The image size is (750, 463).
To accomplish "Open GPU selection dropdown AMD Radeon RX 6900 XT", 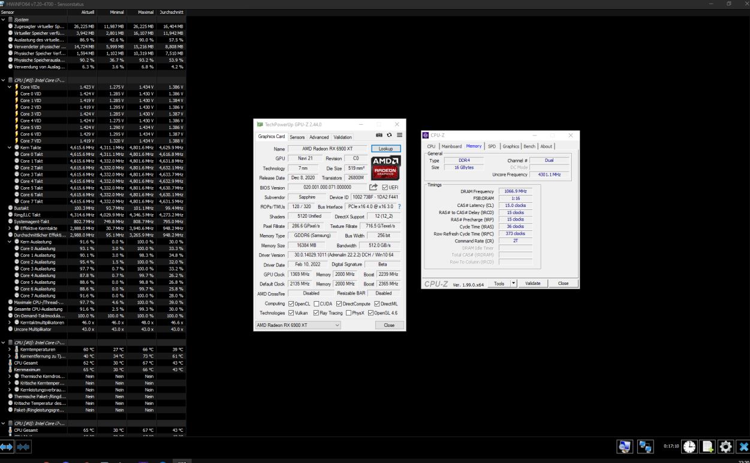I will click(299, 325).
